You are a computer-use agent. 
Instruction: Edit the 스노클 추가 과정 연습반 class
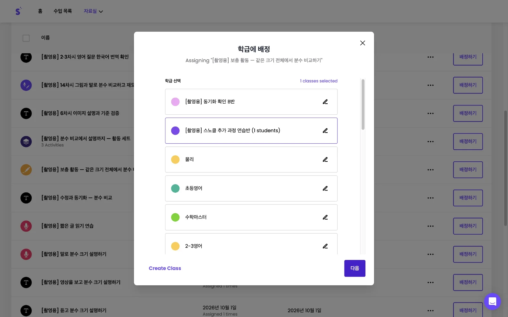point(325,131)
